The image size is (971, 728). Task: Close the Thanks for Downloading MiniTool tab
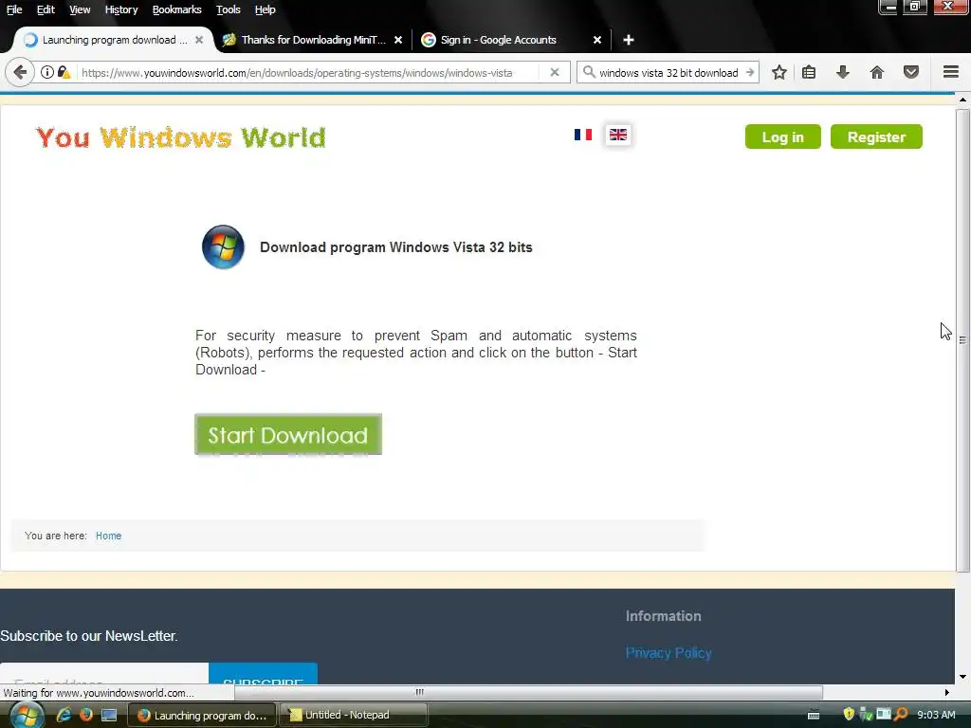(398, 40)
